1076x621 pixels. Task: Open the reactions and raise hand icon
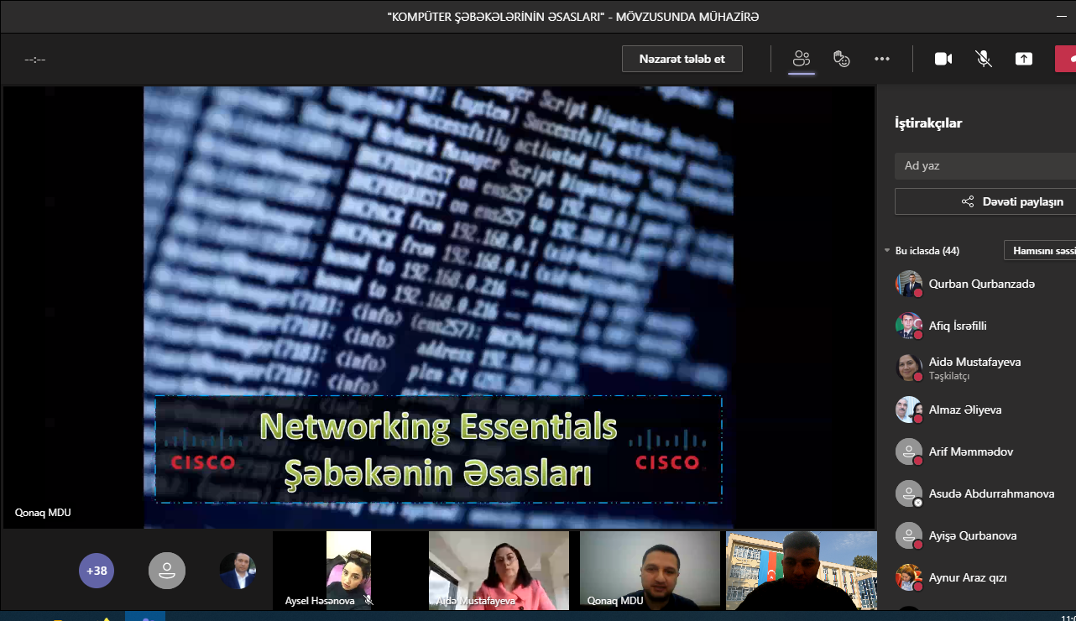pos(841,59)
